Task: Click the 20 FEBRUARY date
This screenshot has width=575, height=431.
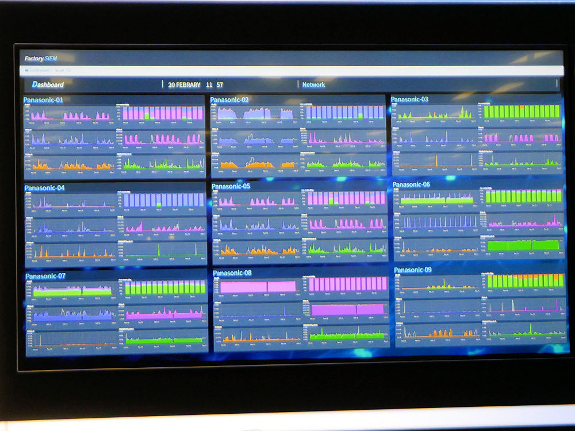Action: (x=184, y=85)
